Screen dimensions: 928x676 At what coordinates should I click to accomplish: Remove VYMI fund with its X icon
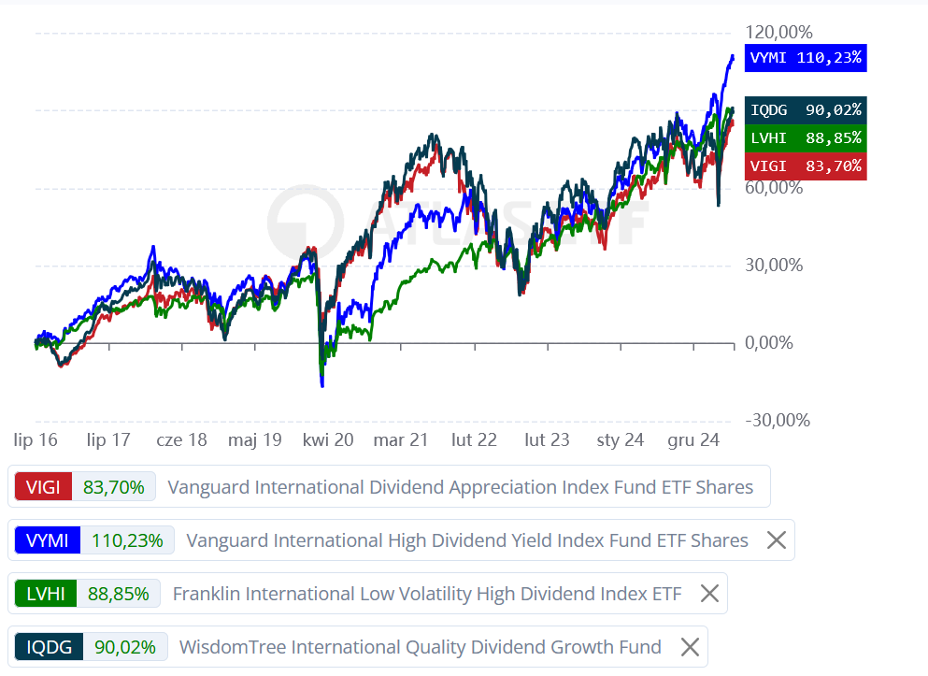[776, 539]
